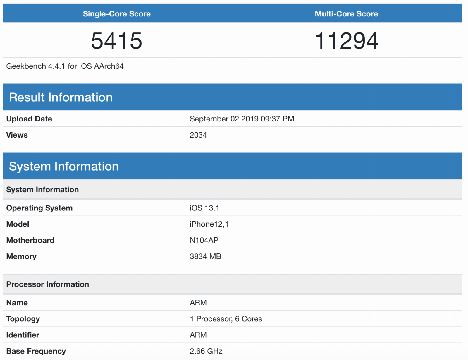Select the 3834 MB memory value
The width and height of the screenshot is (468, 360).
coord(206,256)
